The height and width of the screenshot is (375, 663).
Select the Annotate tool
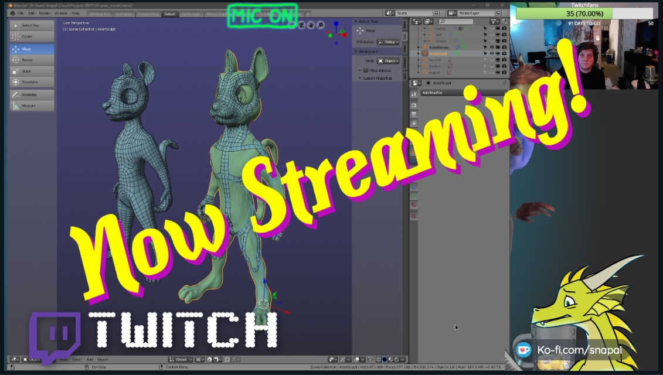[32, 95]
